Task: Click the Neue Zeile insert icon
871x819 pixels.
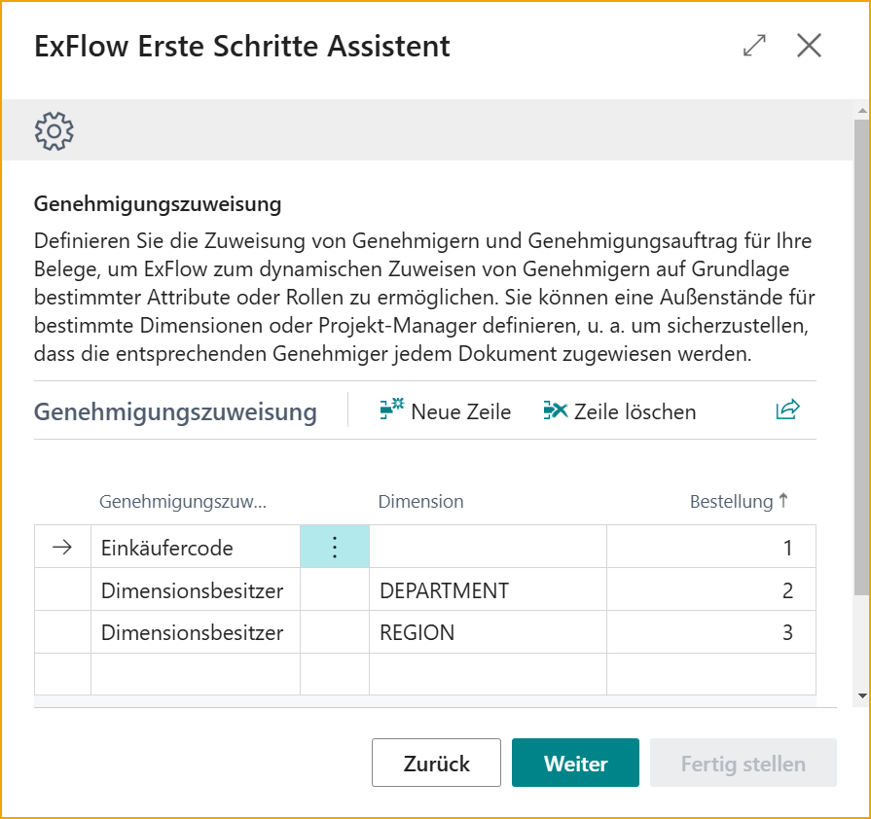Action: (x=388, y=410)
